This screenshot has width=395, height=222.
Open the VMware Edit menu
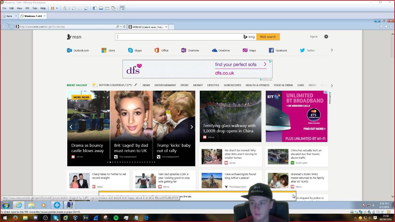tap(11, 8)
